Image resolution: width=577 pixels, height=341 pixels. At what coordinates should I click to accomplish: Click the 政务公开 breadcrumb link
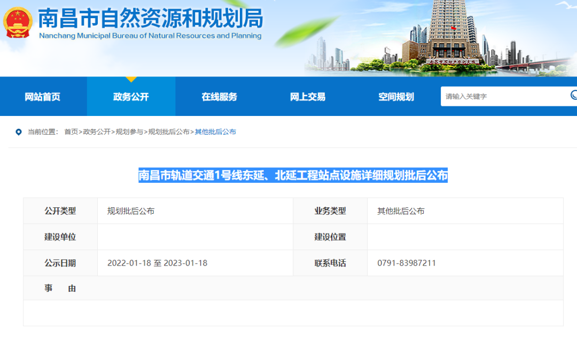click(97, 132)
